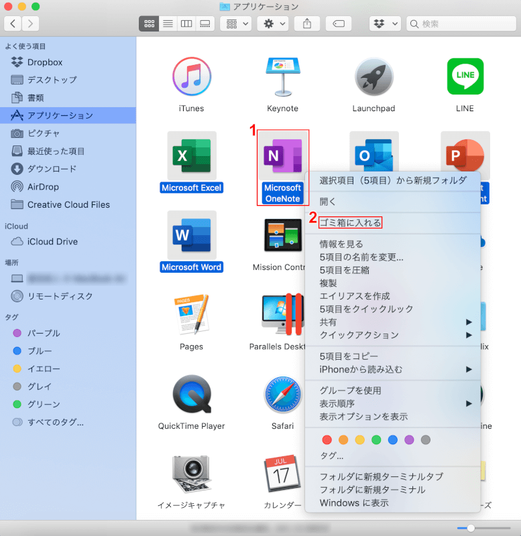Adjust the icon size slider
521x536 pixels.
471,528
